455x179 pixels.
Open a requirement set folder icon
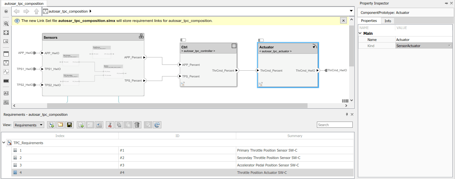pyautogui.click(x=60, y=125)
